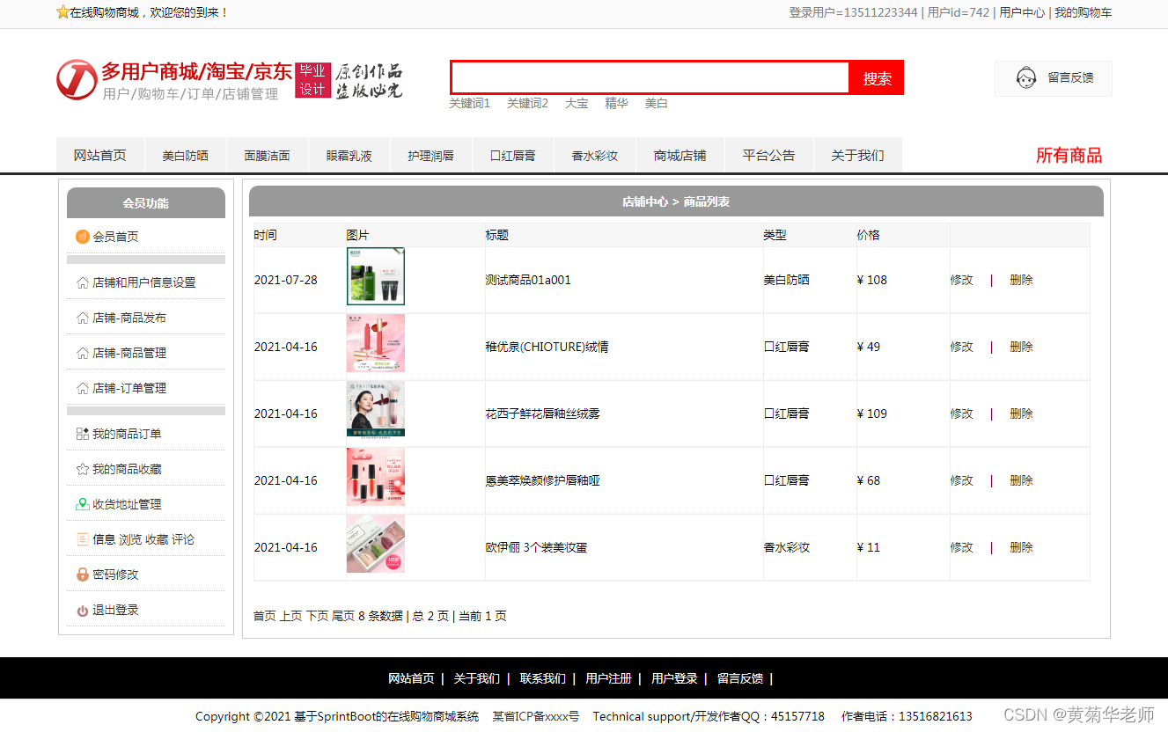
Task: Open the 口红唇膏 navigation tab
Action: 512,154
